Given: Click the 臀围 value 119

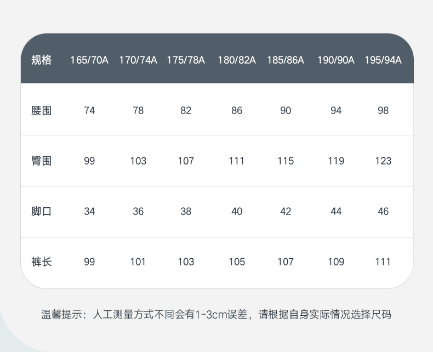Looking at the screenshot, I should 336,161.
